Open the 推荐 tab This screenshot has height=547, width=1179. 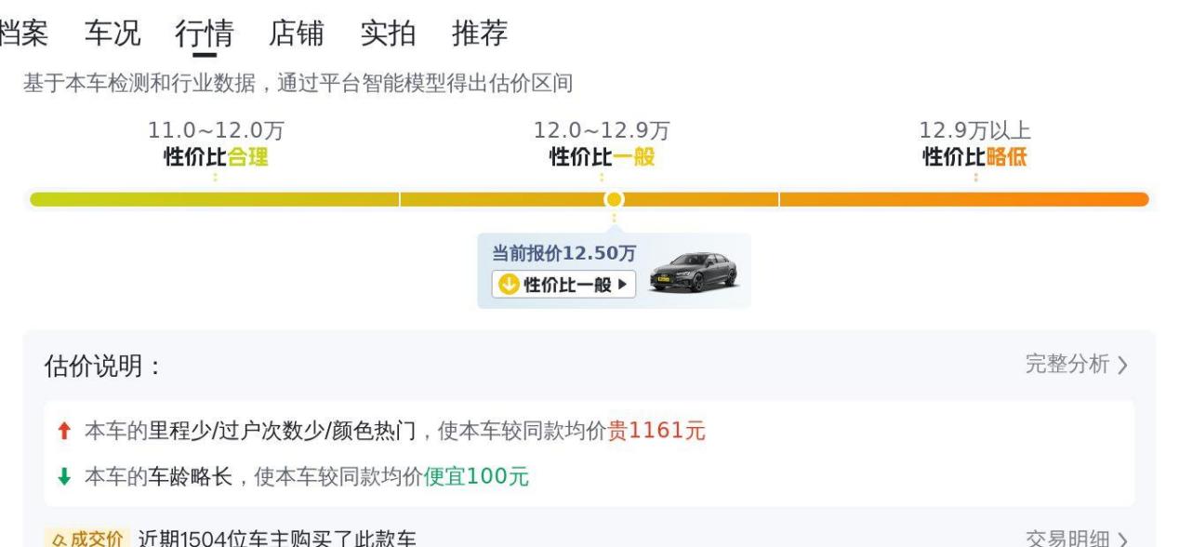pyautogui.click(x=480, y=33)
